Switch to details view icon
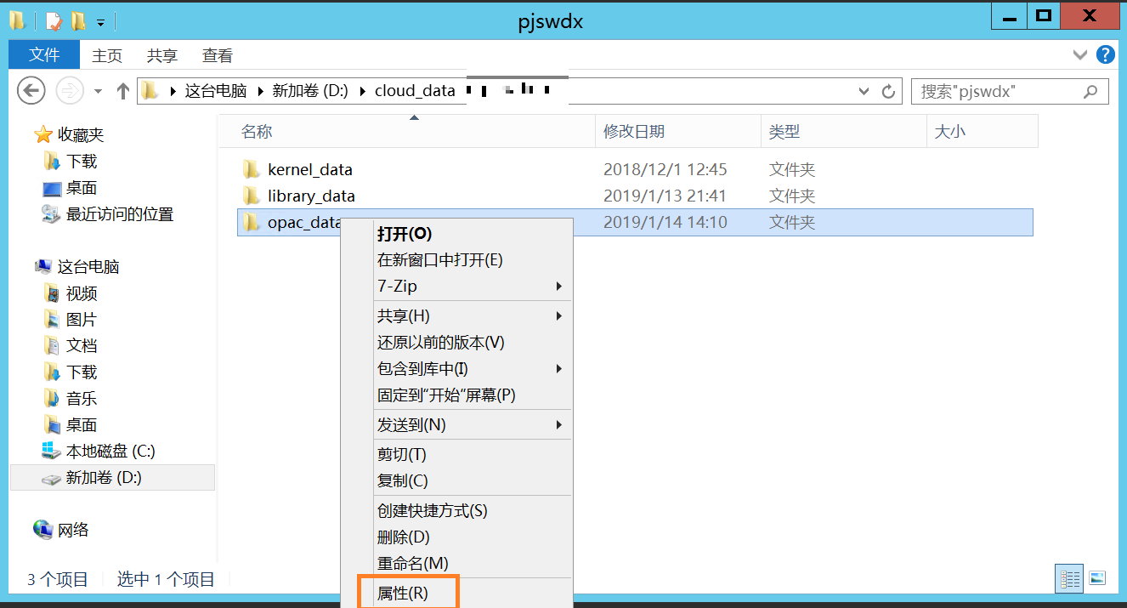1127x608 pixels. tap(1071, 579)
